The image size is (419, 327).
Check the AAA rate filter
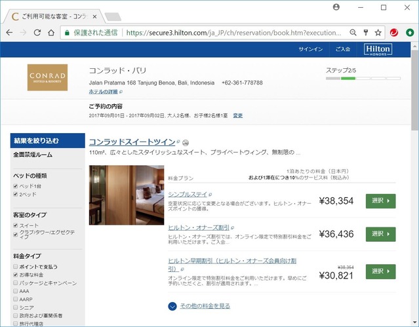[x=16, y=291]
